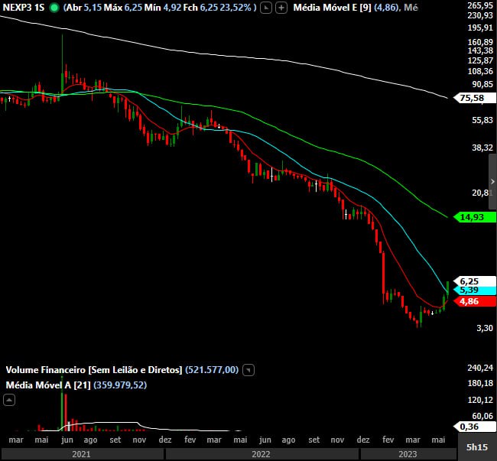
Task: Click the 521.577,00 volume value
Action: (212, 370)
